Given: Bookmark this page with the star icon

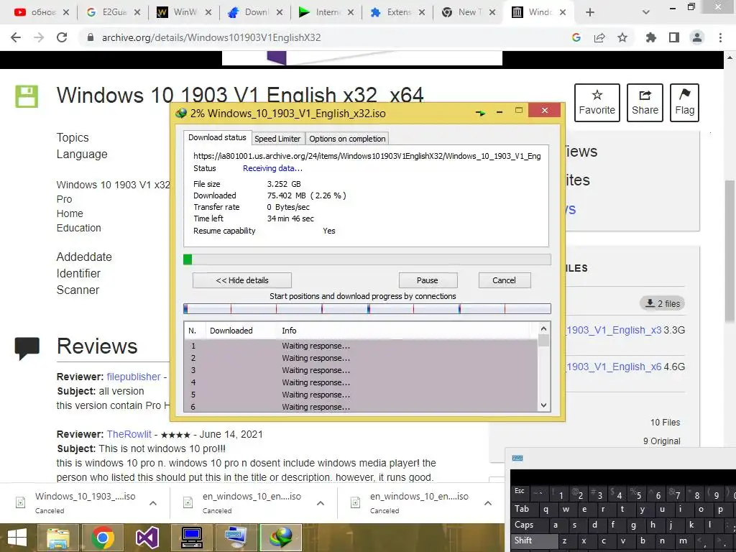Looking at the screenshot, I should (x=622, y=37).
